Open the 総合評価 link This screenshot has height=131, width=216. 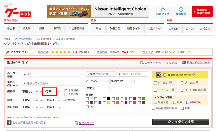click(43, 52)
